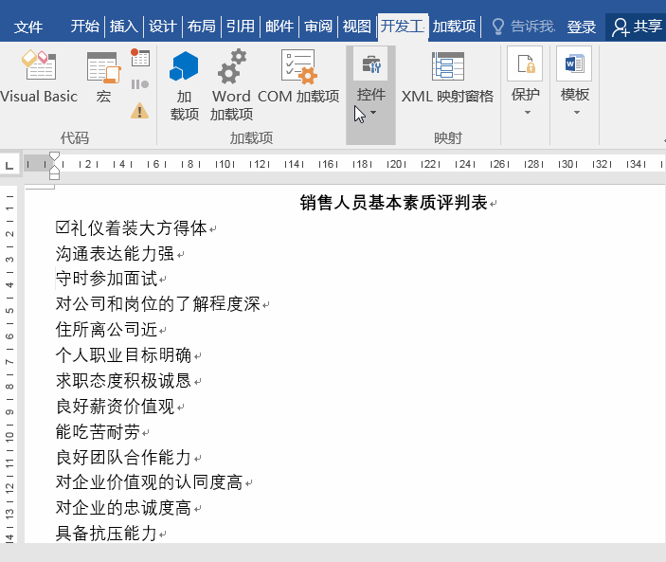This screenshot has height=562, width=666.
Task: Click the line 求职态度积极诚恳
Action: coord(123,380)
